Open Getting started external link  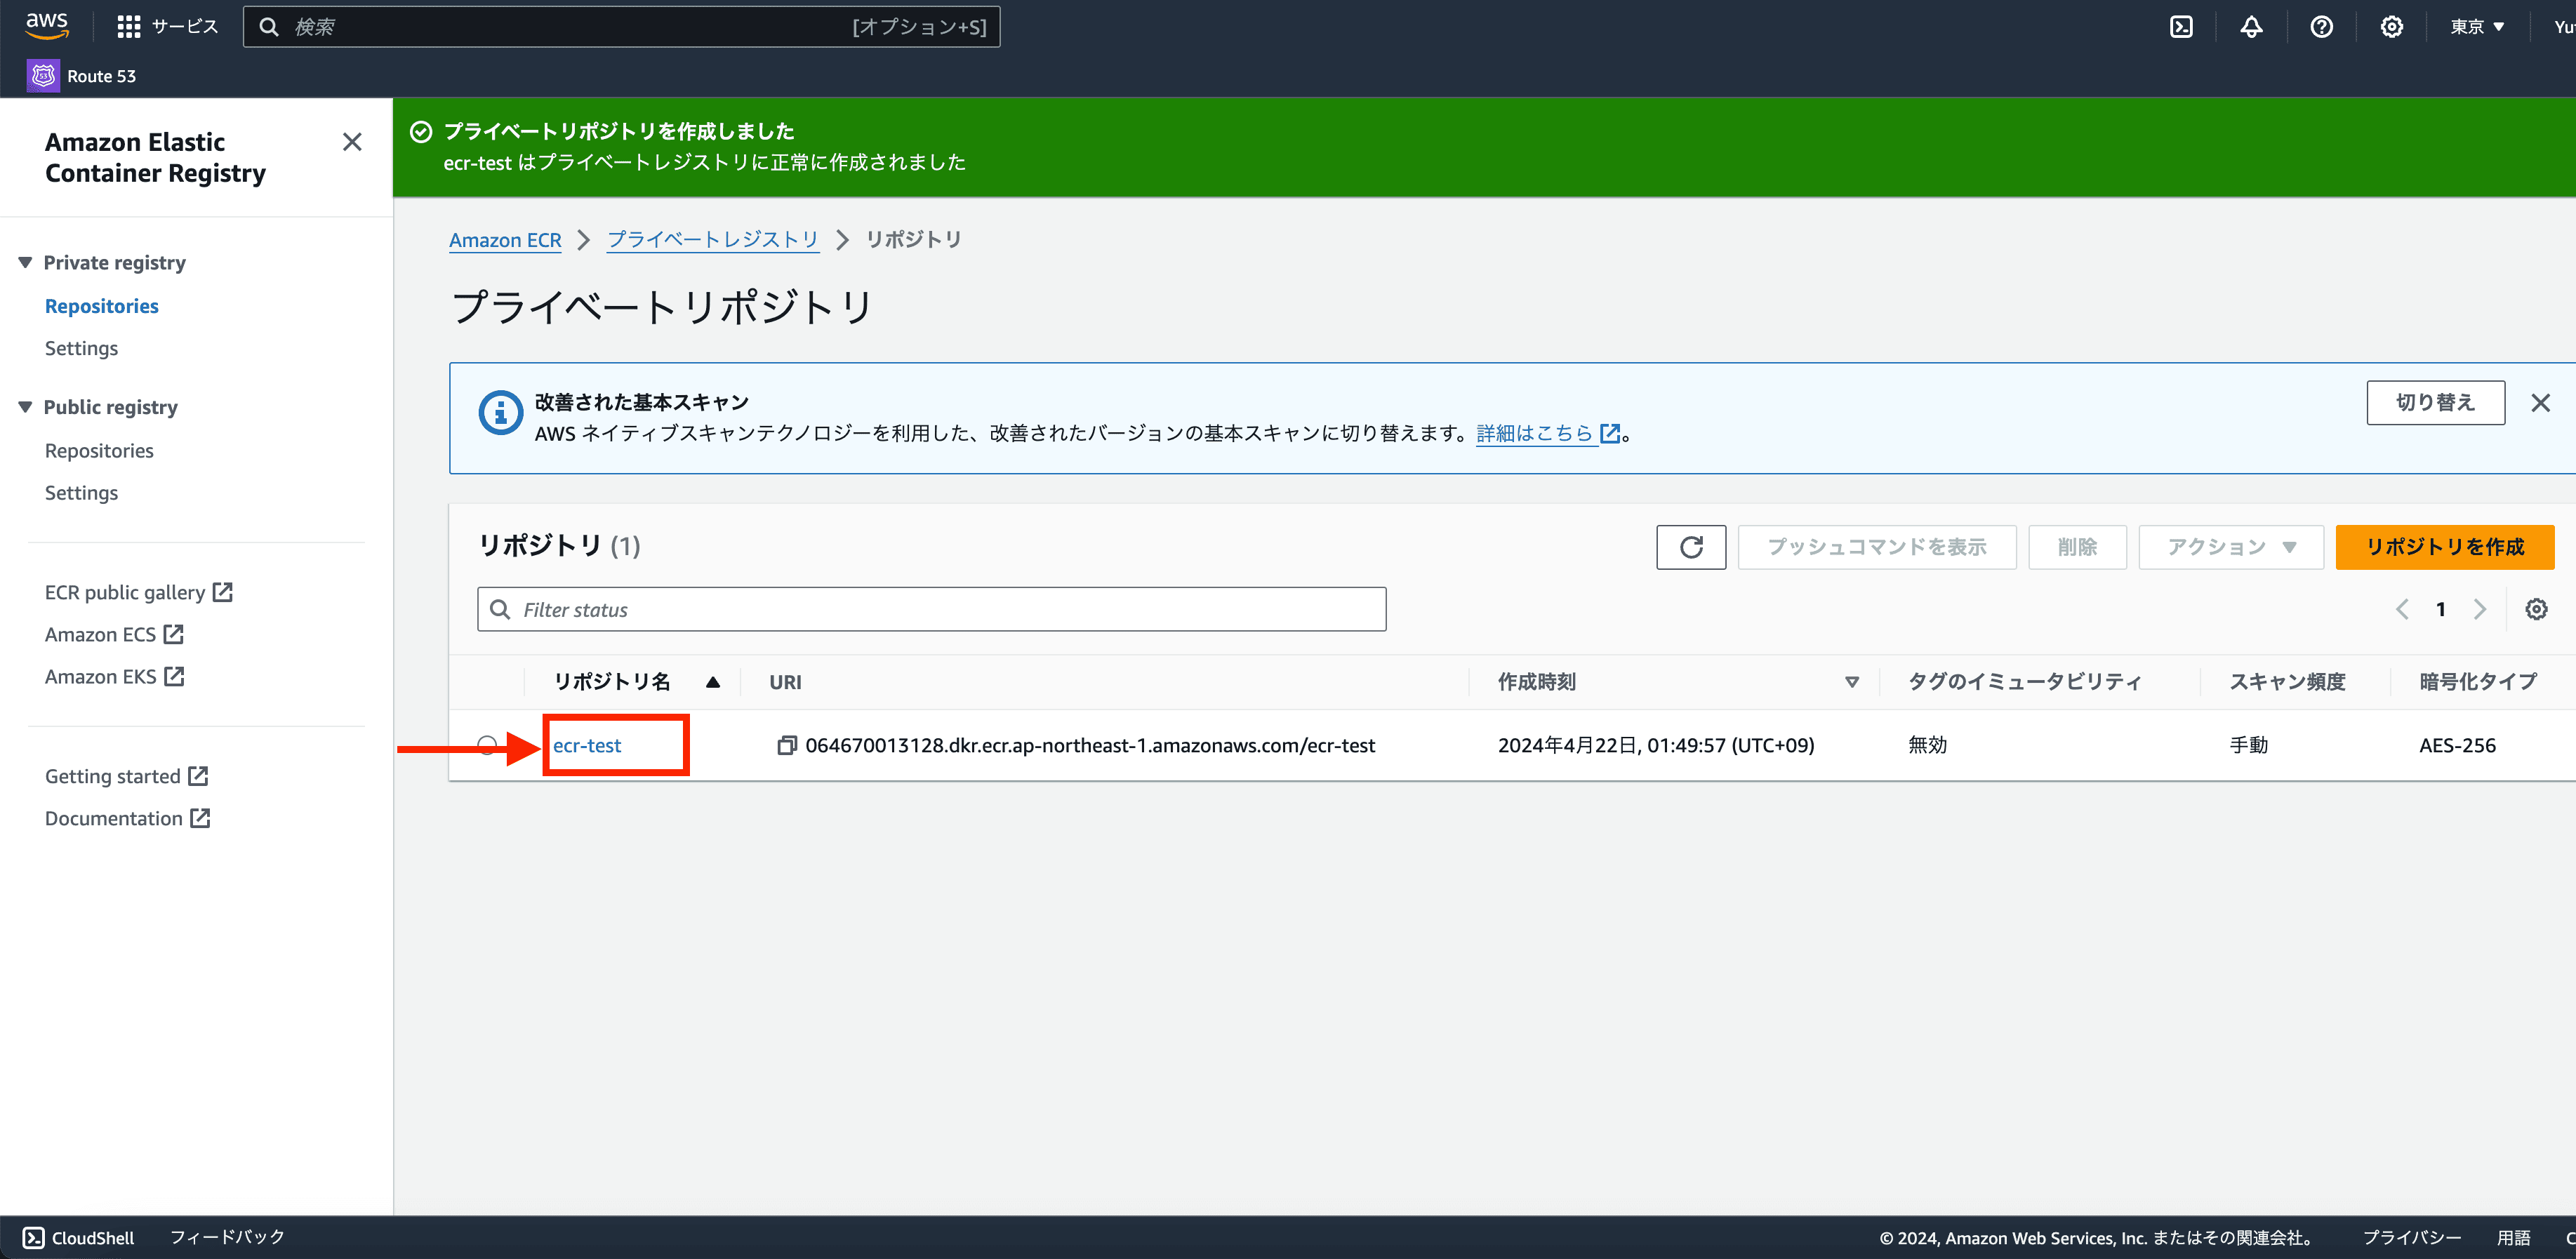tap(126, 776)
